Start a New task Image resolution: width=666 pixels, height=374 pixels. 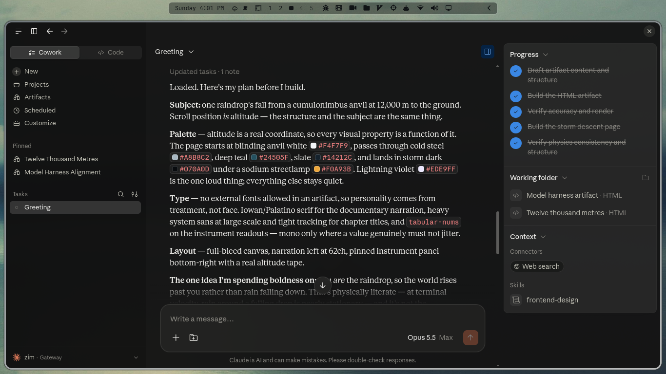pos(76,71)
